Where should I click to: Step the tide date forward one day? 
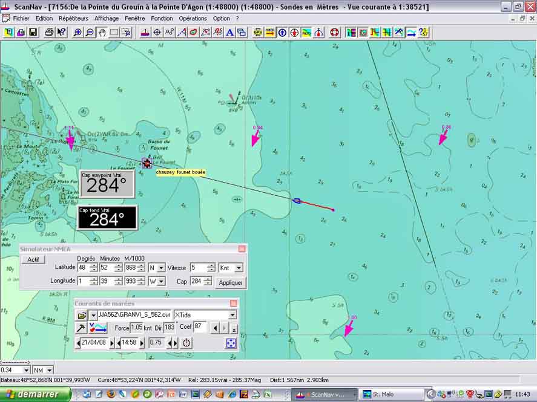111,343
